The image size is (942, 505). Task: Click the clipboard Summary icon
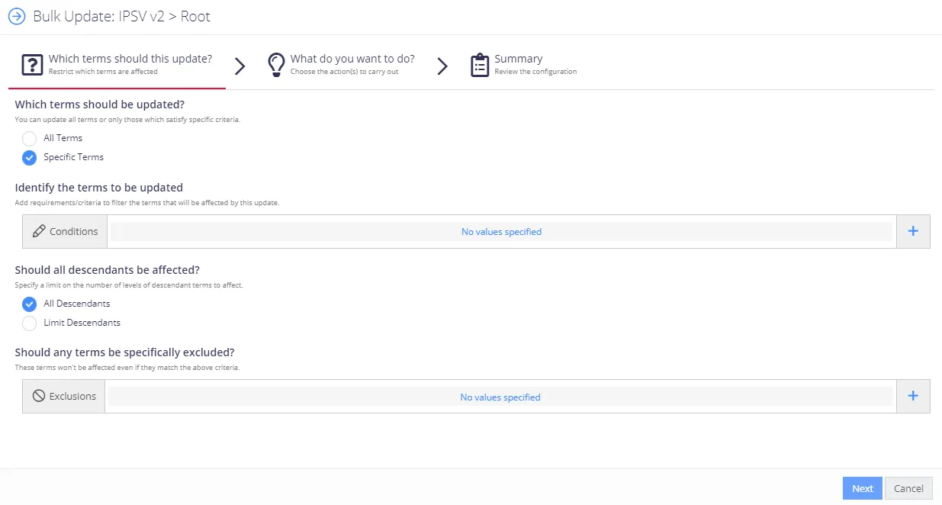[480, 65]
